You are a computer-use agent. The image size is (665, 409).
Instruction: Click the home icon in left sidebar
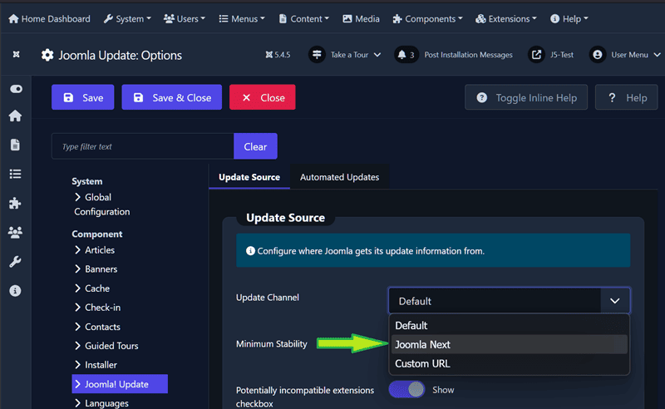tap(16, 116)
